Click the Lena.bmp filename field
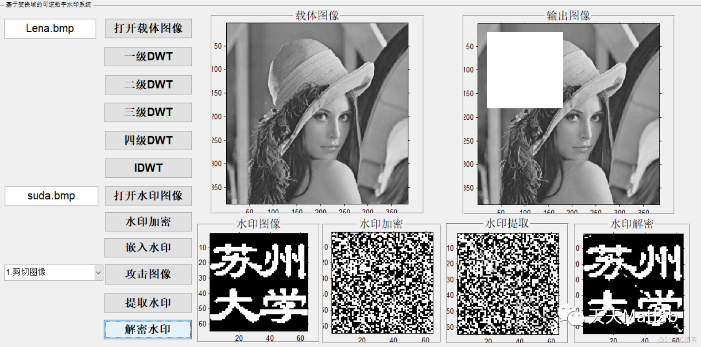This screenshot has width=701, height=347. 50,29
